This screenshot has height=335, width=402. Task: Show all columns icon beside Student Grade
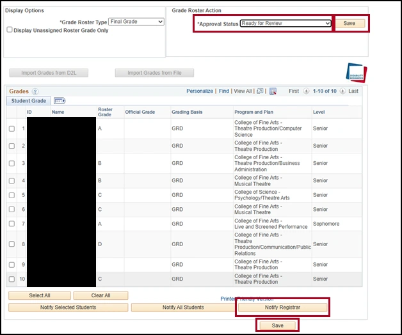point(60,101)
